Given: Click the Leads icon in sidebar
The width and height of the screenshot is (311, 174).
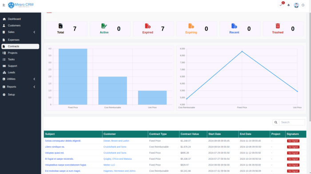Looking at the screenshot, I should [x=4, y=73].
